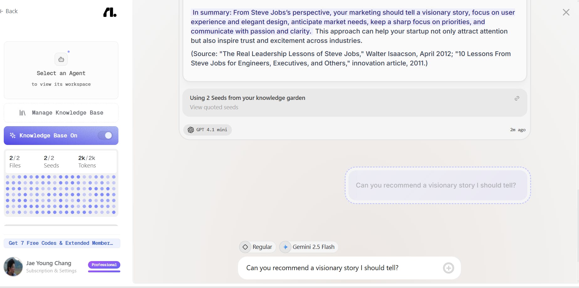The height and width of the screenshot is (288, 579).
Task: Go Back to previous page
Action: click(x=9, y=11)
